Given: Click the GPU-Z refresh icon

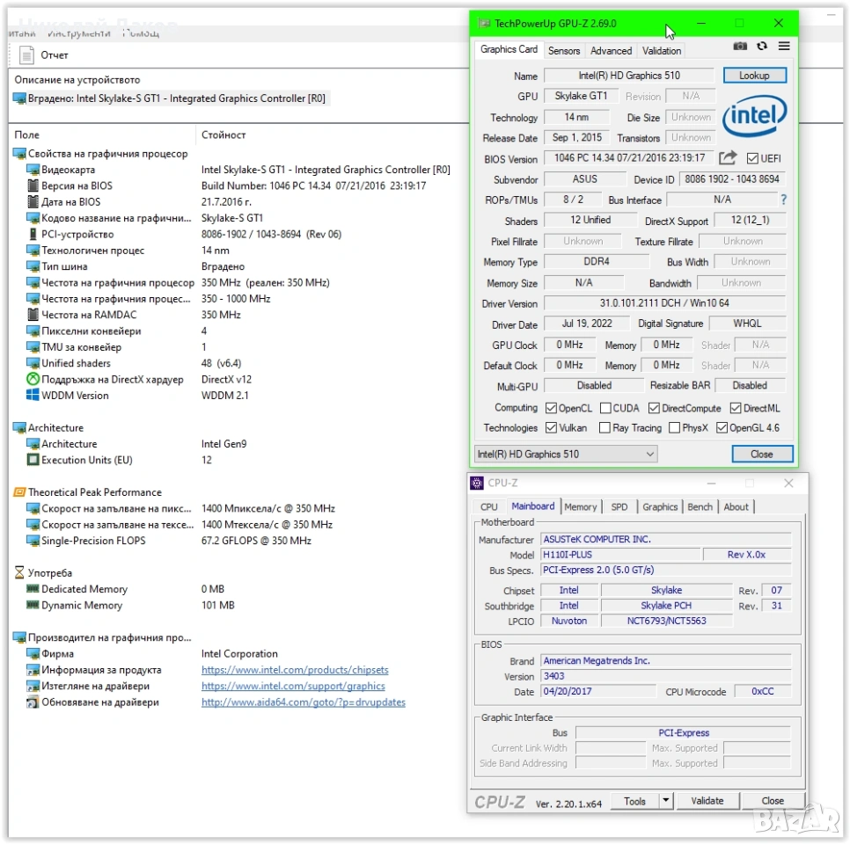Looking at the screenshot, I should [762, 46].
